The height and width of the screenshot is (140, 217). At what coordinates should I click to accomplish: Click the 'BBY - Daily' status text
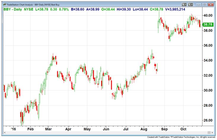click(x=12, y=9)
